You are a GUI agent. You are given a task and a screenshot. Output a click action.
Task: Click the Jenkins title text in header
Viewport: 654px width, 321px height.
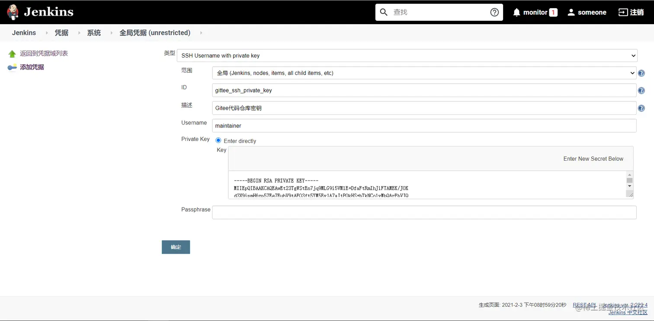tap(48, 12)
